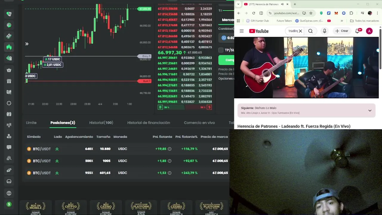Click YouTube search magnifier button
The height and width of the screenshot is (215, 382).
[310, 31]
